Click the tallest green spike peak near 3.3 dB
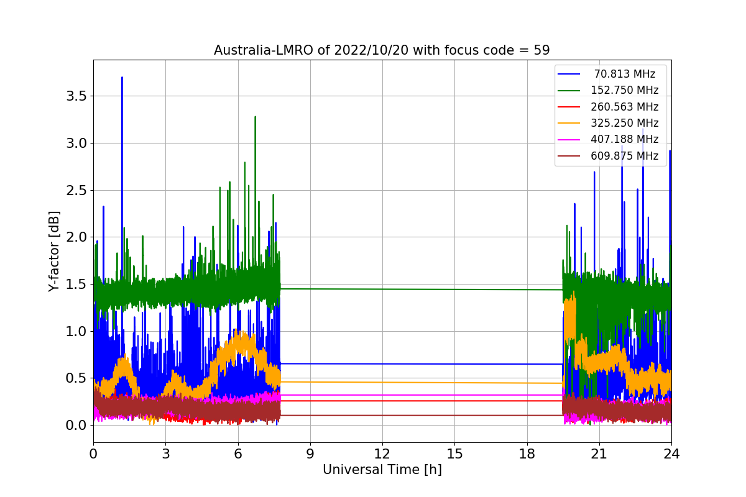The image size is (746, 497). click(255, 117)
